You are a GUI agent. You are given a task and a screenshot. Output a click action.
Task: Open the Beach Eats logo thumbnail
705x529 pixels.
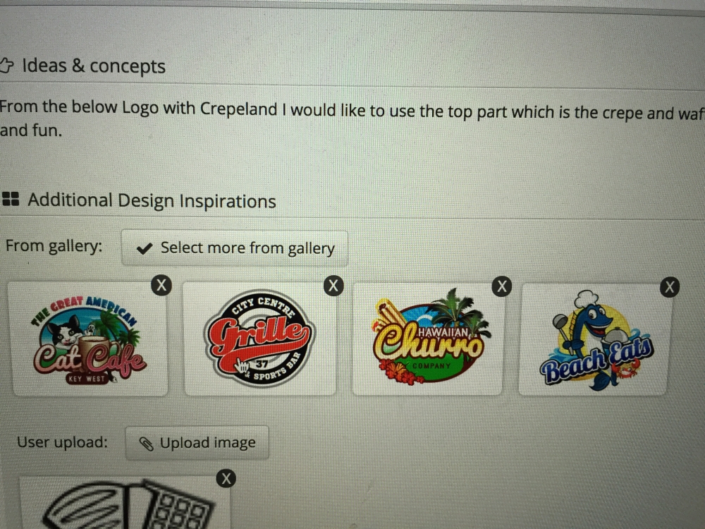[595, 340]
